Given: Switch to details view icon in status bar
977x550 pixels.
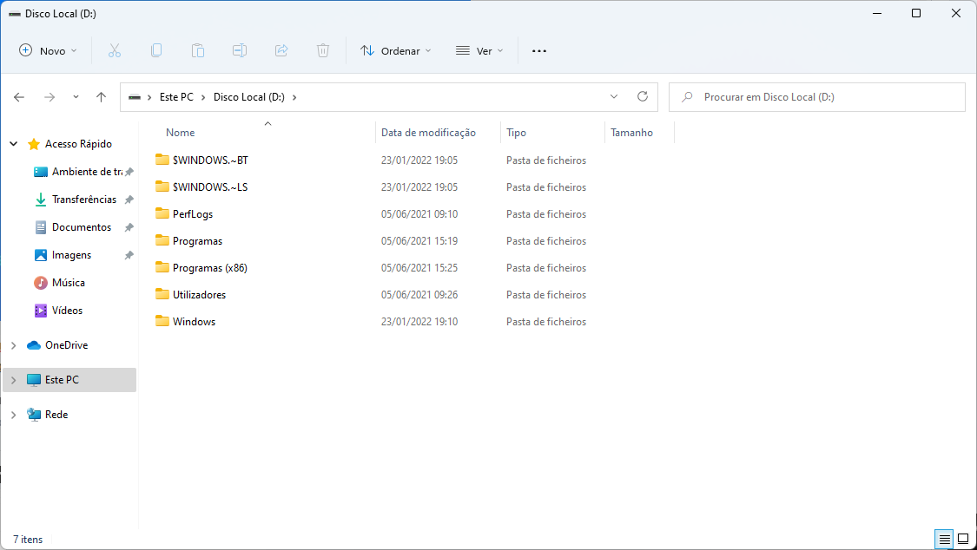Looking at the screenshot, I should click(x=945, y=539).
